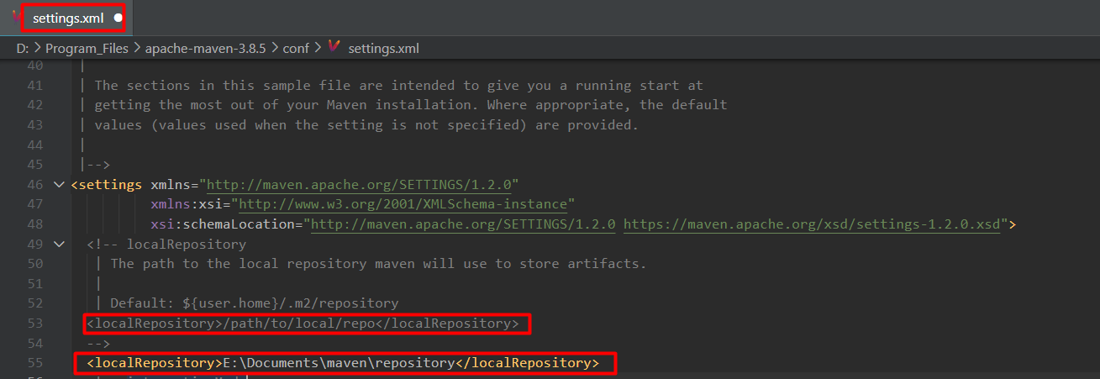Screen dimensions: 1100x379
Task: Click the Maven icon in the breadcrumb
Action: click(x=334, y=48)
